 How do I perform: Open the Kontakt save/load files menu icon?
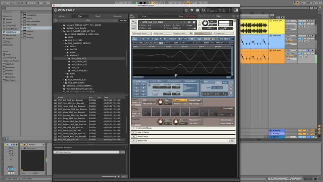pyautogui.click(x=186, y=10)
